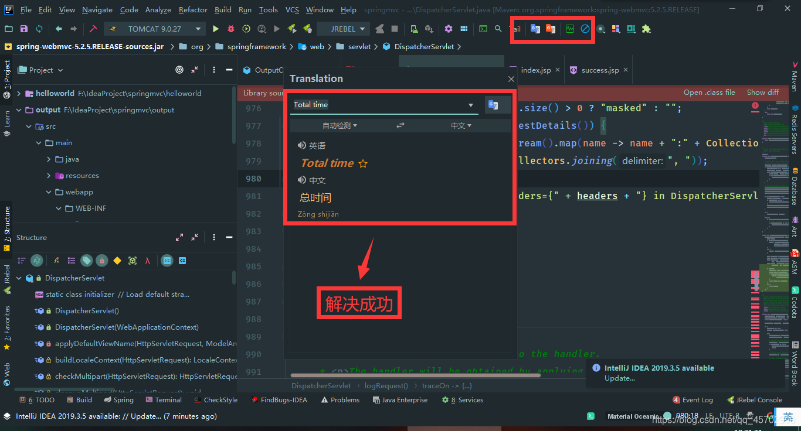Toggle Show Fields tag icon in Structure
The height and width of the screenshot is (431, 801).
(x=87, y=261)
